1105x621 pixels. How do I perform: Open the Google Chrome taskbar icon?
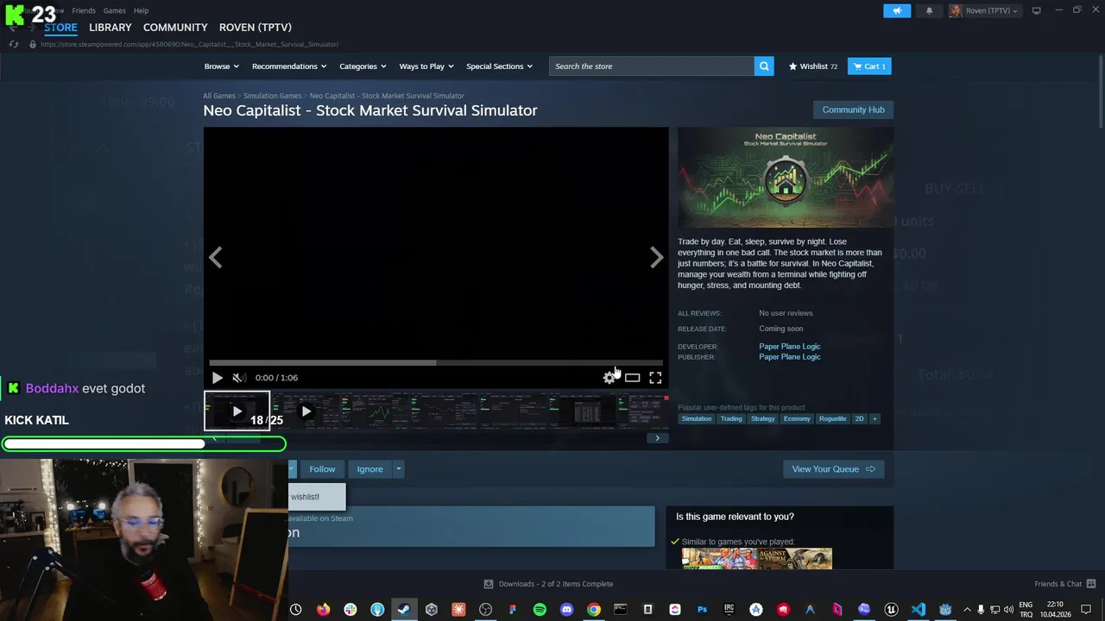594,610
